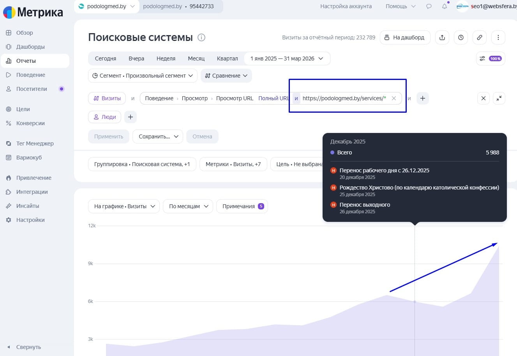
Task: Select the Квартал period
Action: coord(228,58)
